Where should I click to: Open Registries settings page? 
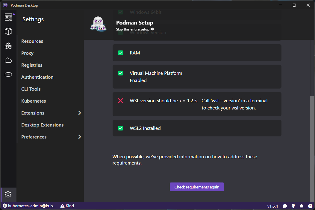coord(32,65)
